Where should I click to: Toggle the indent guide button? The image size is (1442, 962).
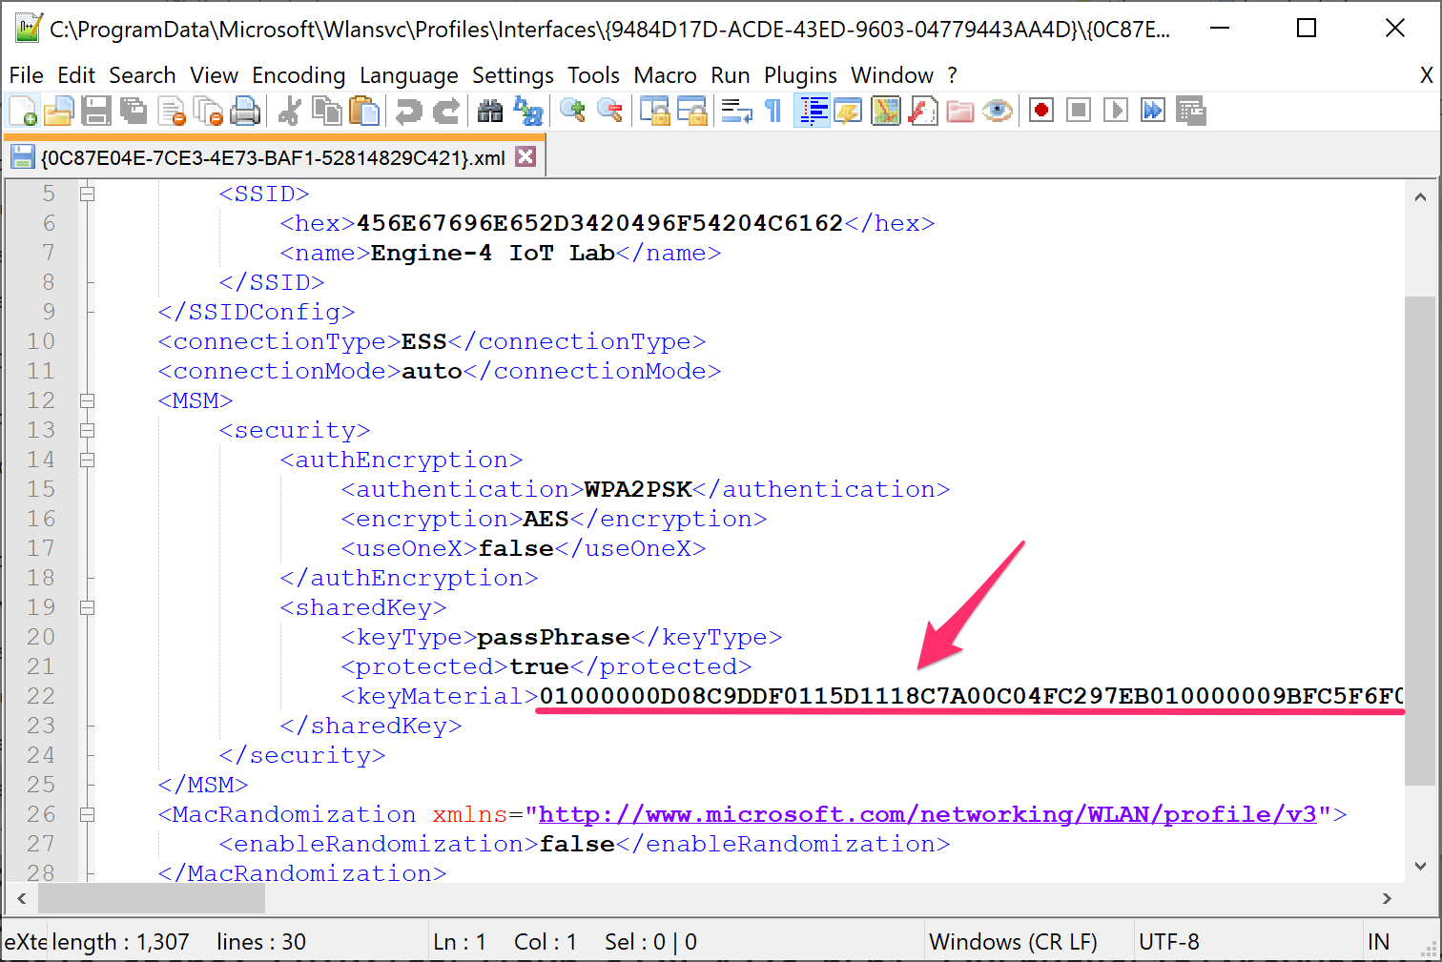point(813,112)
